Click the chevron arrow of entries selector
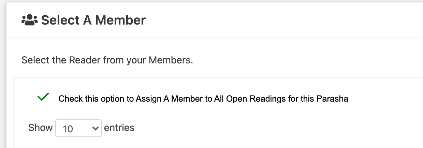423x148 pixels. [95, 128]
